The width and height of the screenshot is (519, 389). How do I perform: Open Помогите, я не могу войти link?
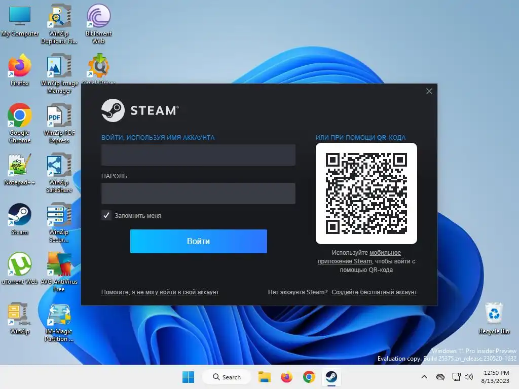point(160,292)
